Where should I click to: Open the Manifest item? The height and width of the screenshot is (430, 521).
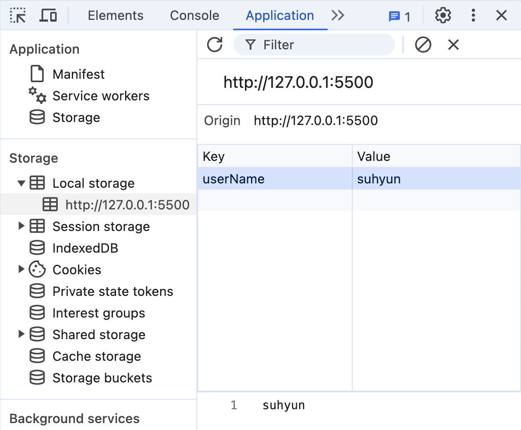tap(78, 74)
